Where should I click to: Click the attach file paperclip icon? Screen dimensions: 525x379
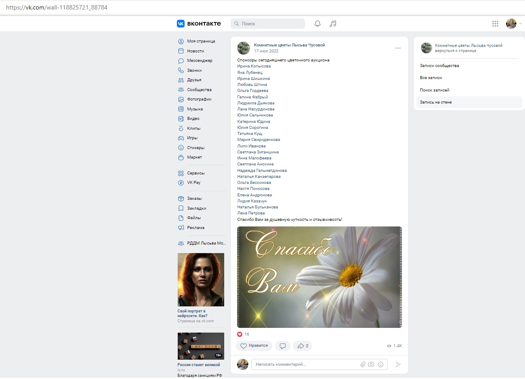coord(363,364)
